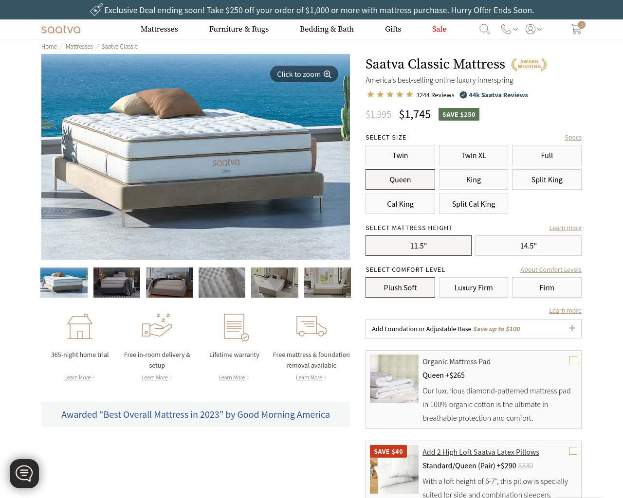
Task: Check the Organic Mattress Pad checkbox
Action: pos(573,360)
